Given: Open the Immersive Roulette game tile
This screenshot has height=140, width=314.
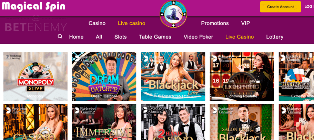Looking at the screenshot, I should click(104, 122).
